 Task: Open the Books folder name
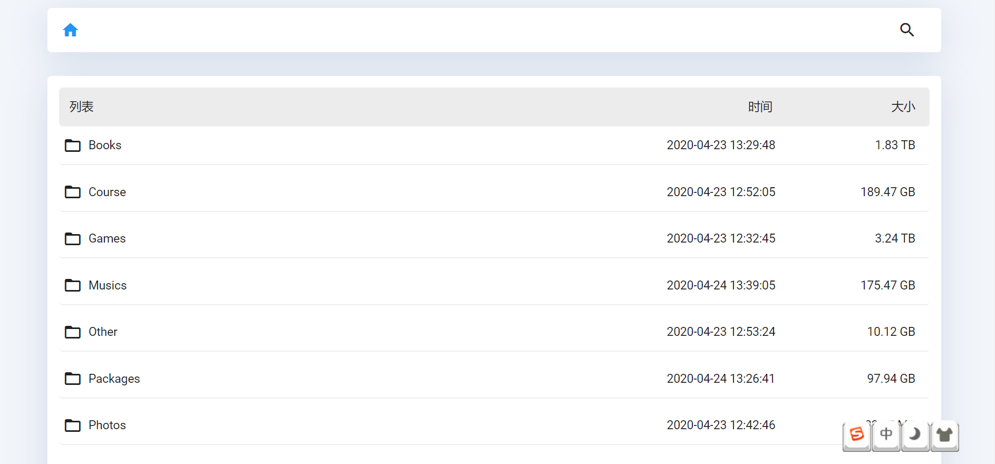[x=105, y=145]
